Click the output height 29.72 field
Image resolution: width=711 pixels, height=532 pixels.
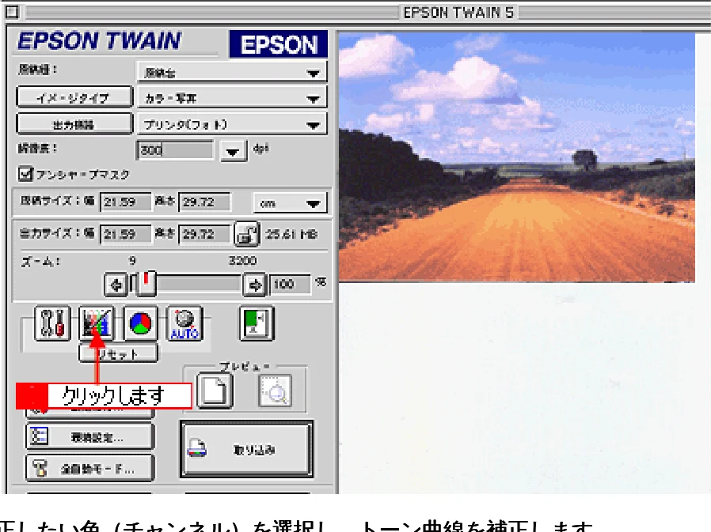pyautogui.click(x=204, y=234)
